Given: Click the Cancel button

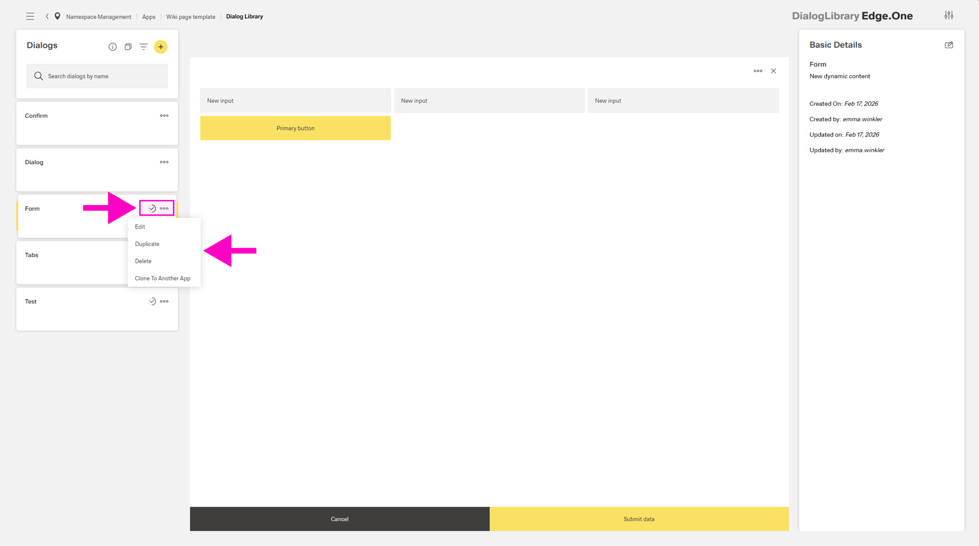Looking at the screenshot, I should [x=339, y=519].
